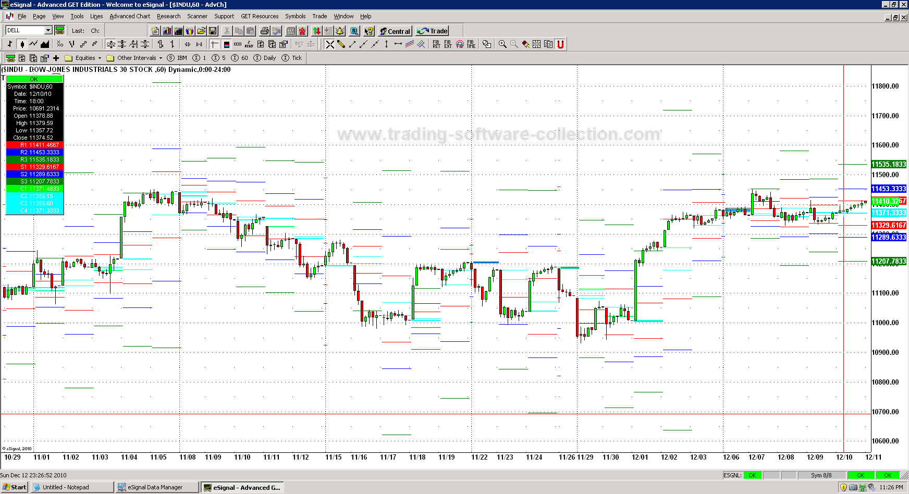Open the DELL symbol combo box arrow
909x494 pixels.
pyautogui.click(x=48, y=31)
